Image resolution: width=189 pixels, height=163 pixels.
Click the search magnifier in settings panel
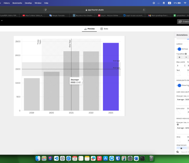pyautogui.click(x=178, y=152)
